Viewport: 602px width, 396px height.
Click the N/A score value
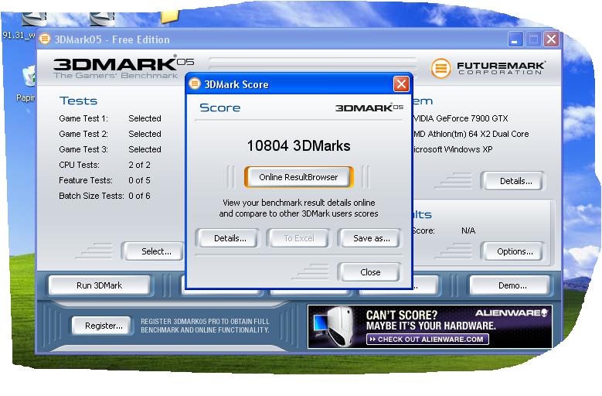click(468, 230)
